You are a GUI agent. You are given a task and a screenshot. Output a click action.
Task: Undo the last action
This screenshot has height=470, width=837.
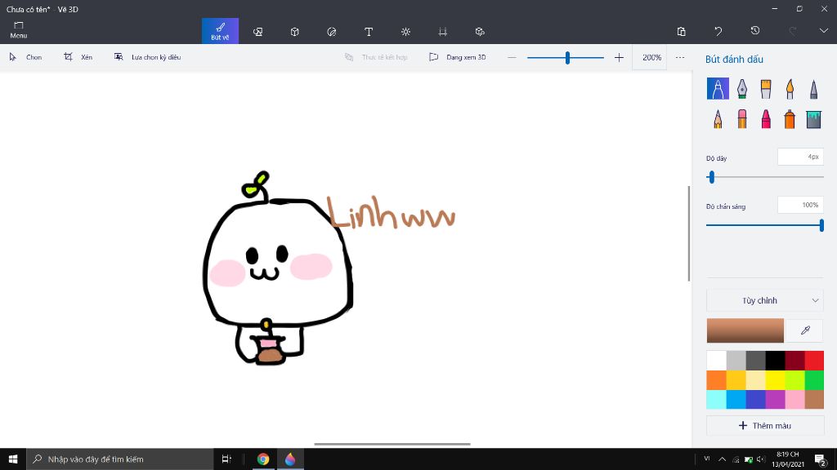718,31
